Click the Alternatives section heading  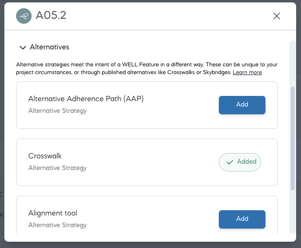pyautogui.click(x=49, y=47)
